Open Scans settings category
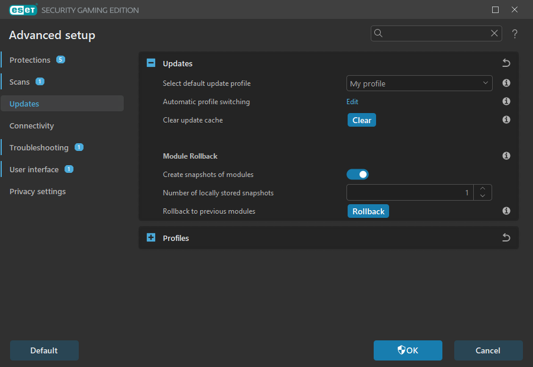The height and width of the screenshot is (367, 533). tap(20, 82)
